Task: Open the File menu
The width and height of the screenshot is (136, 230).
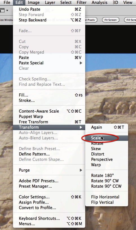Action: point(7,3)
